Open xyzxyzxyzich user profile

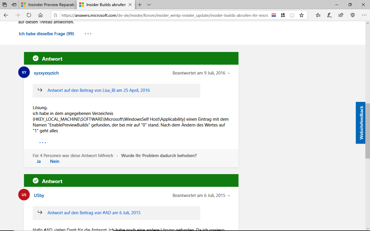(46, 73)
